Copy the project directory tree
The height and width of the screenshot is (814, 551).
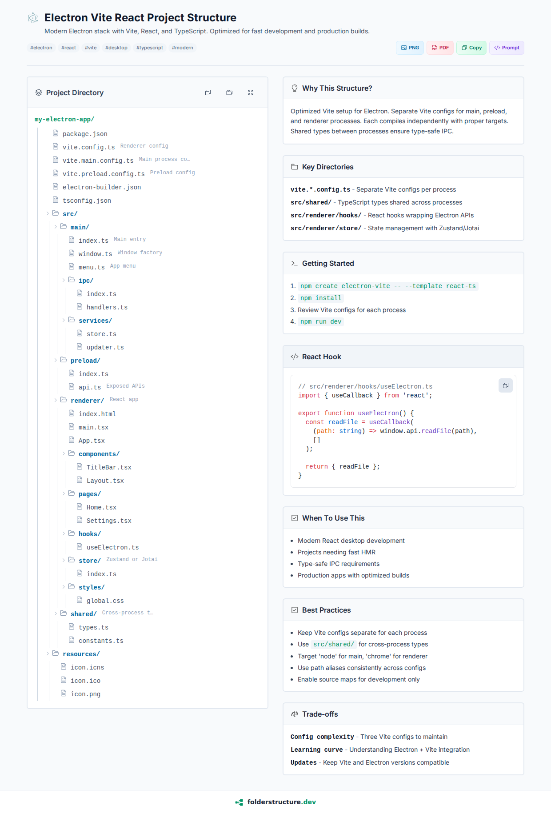pyautogui.click(x=208, y=92)
